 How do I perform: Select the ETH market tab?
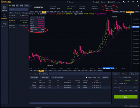[22, 5]
